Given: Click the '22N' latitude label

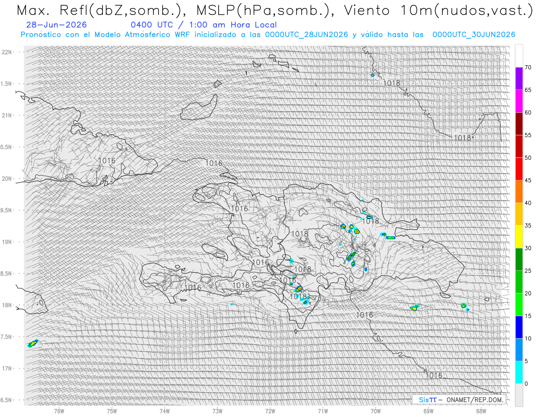Looking at the screenshot, I should coord(7,52).
